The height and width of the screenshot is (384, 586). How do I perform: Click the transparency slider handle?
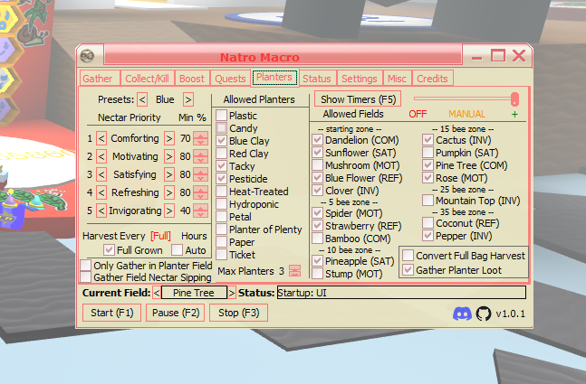[x=514, y=99]
